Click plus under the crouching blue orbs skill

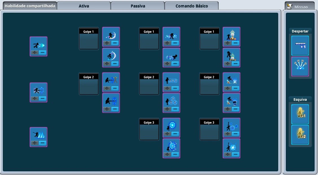(x=168, y=64)
